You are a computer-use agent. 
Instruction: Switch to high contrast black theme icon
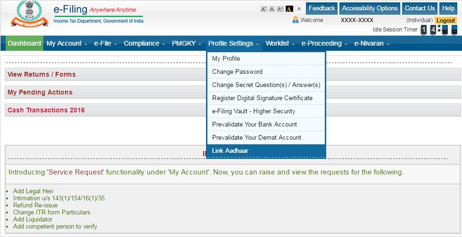[x=289, y=9]
